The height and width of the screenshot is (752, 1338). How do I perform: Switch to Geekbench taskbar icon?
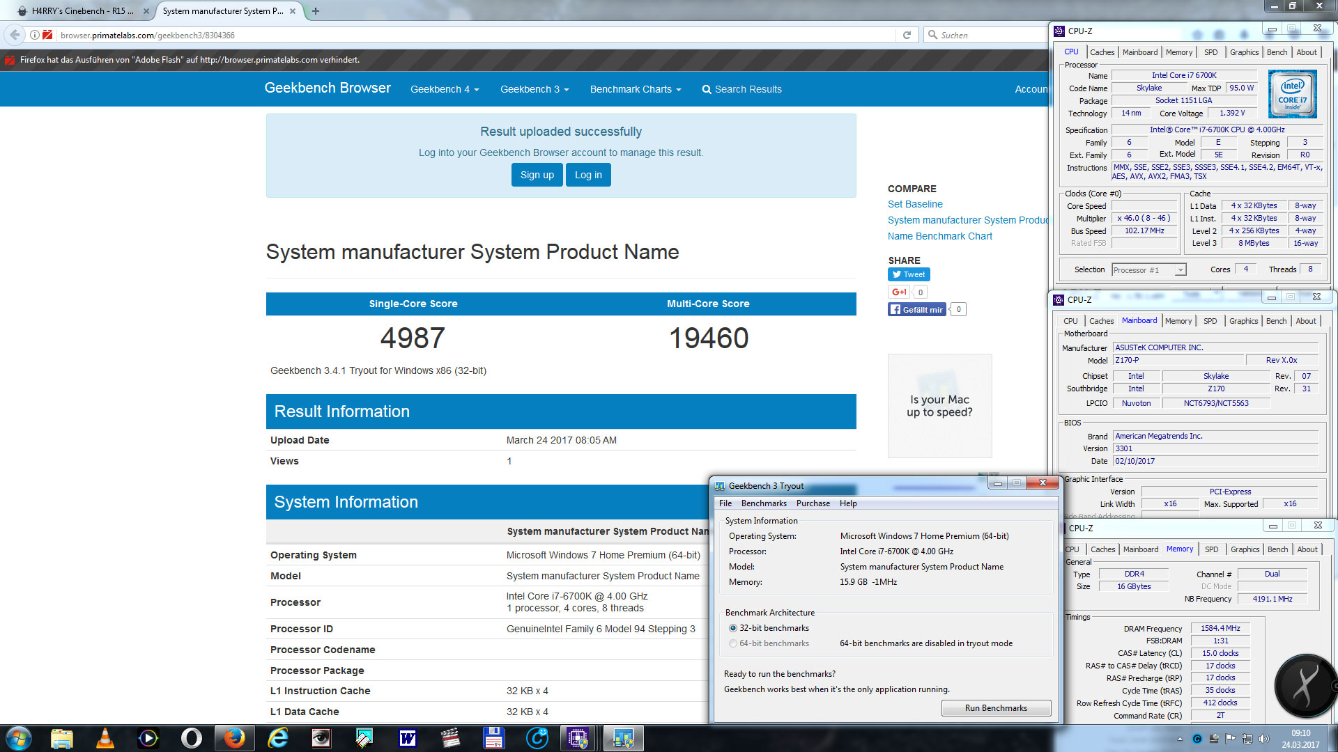(622, 738)
